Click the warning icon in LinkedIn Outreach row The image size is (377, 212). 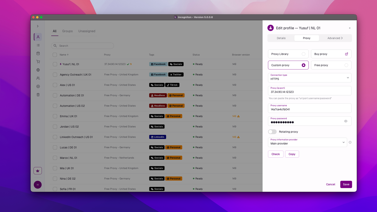click(238, 137)
